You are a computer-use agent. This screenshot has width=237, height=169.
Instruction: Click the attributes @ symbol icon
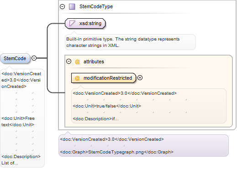coord(77,61)
